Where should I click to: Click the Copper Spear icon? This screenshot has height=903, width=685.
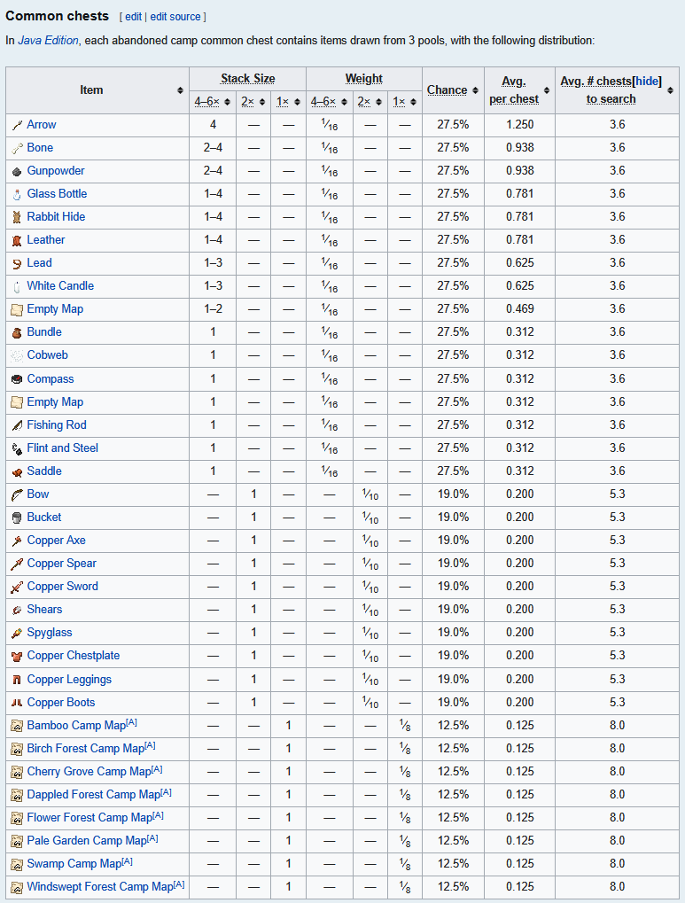point(18,564)
